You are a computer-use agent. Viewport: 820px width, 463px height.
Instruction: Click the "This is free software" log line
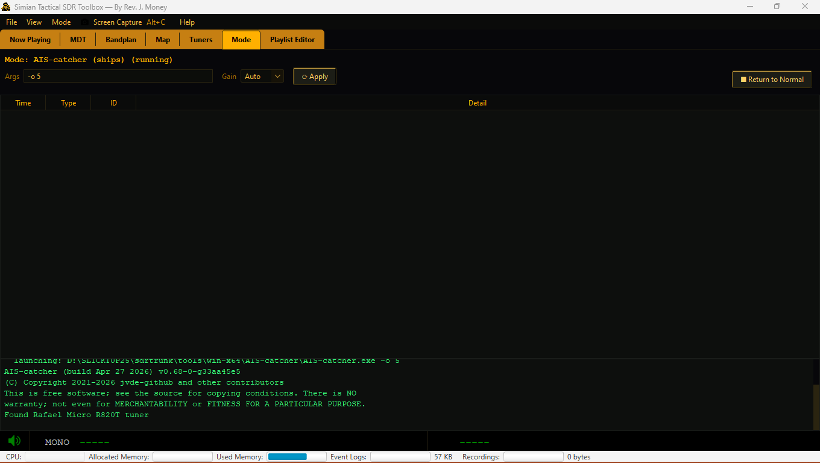180,393
